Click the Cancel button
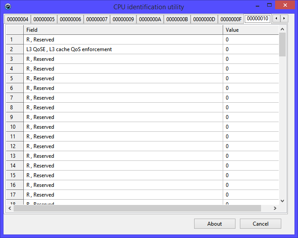Screen dimensions: 298x238 [x=261, y=224]
